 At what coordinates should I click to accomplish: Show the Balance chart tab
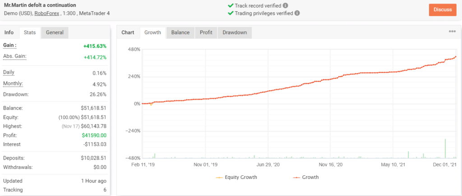point(180,32)
